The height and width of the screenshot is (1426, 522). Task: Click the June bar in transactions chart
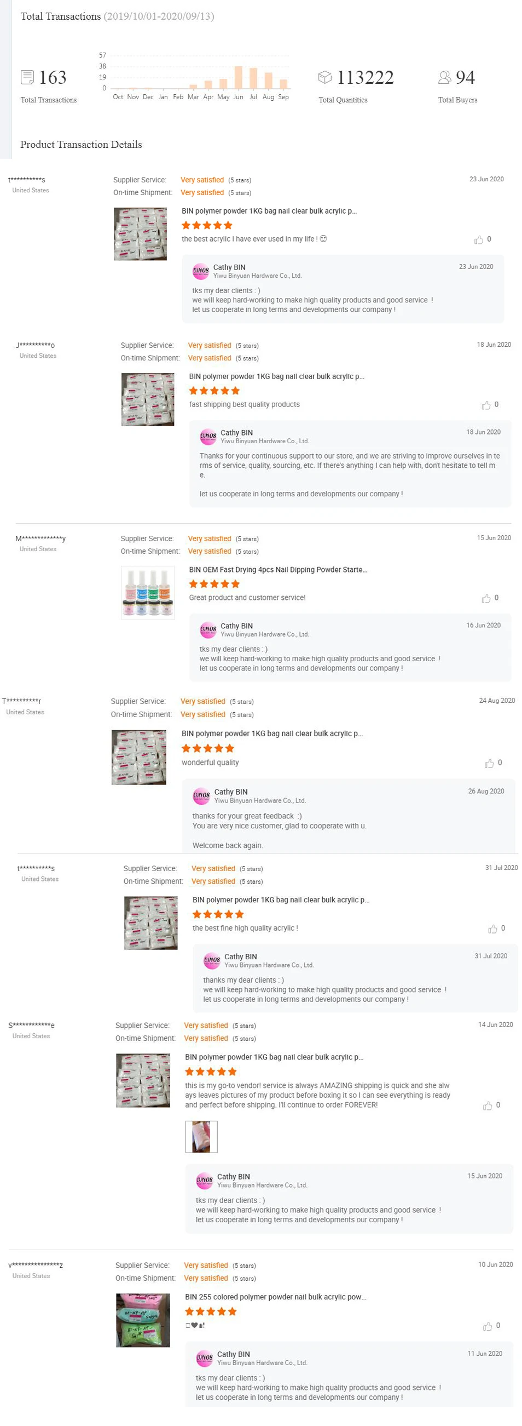tap(239, 77)
